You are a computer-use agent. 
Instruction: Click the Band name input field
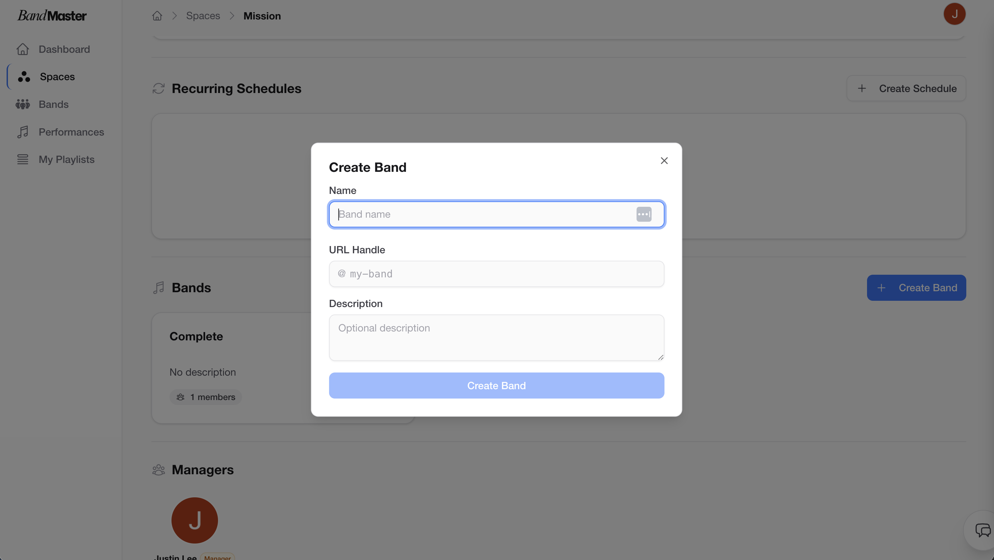pyautogui.click(x=482, y=214)
